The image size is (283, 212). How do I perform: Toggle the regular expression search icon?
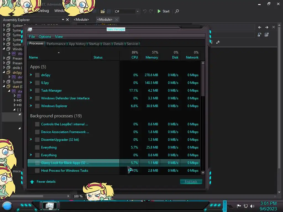pos(218,42)
